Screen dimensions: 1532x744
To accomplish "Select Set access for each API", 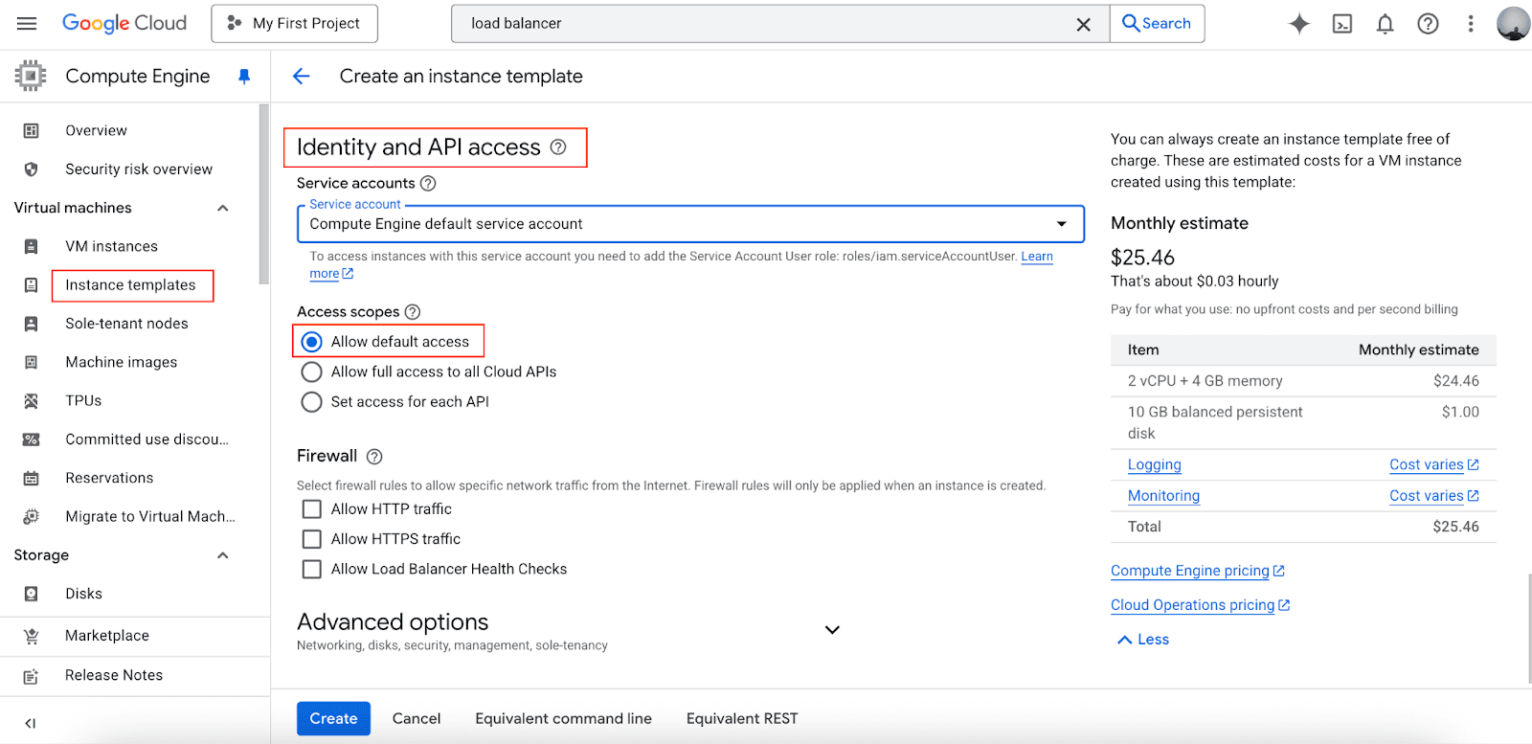I will tap(311, 402).
